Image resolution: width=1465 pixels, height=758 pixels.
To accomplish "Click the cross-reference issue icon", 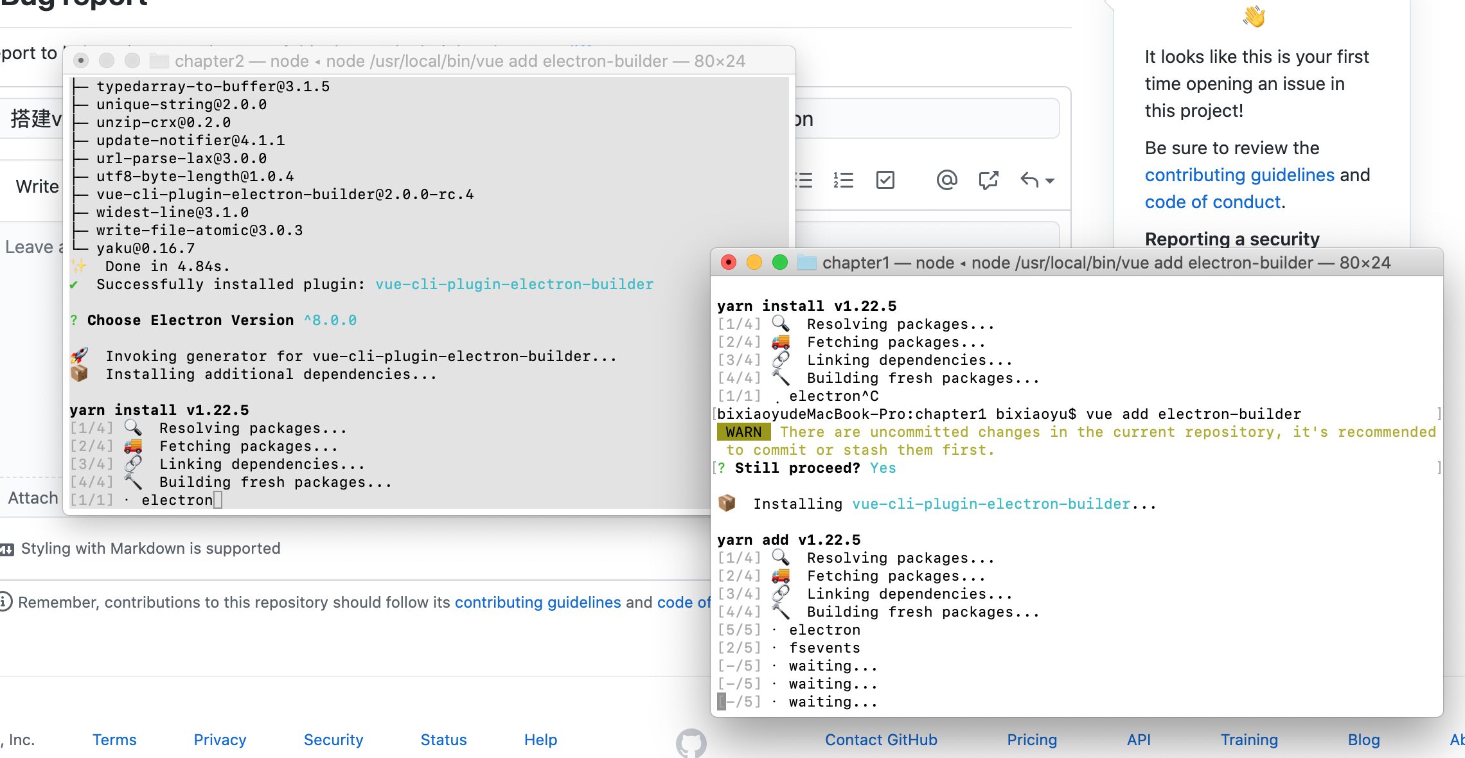I will coord(988,181).
